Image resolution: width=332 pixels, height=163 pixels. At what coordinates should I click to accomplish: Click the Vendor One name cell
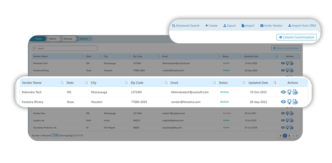click(x=39, y=113)
